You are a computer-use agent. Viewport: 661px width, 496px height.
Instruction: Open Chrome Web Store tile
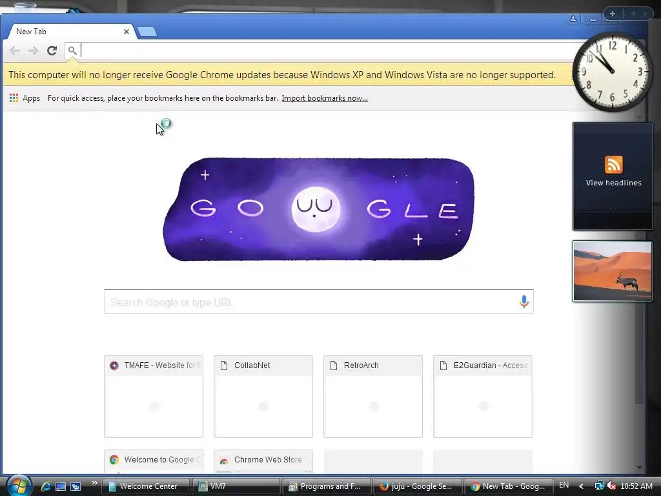pyautogui.click(x=263, y=461)
